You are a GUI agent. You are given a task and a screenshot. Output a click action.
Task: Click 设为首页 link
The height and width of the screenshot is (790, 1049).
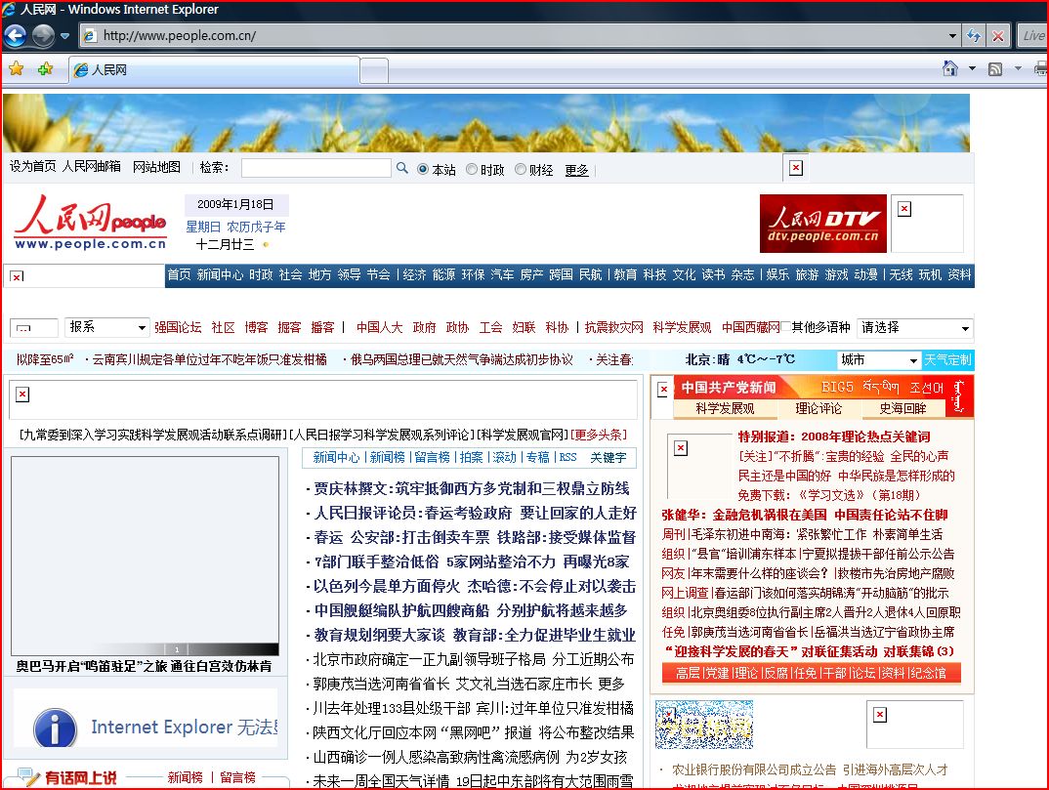32,167
